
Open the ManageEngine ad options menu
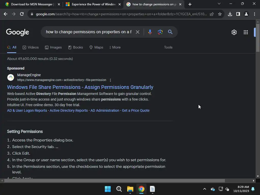tap(110, 80)
